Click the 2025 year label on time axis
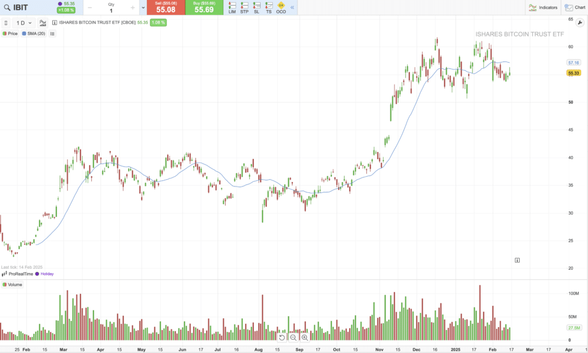 coord(455,350)
